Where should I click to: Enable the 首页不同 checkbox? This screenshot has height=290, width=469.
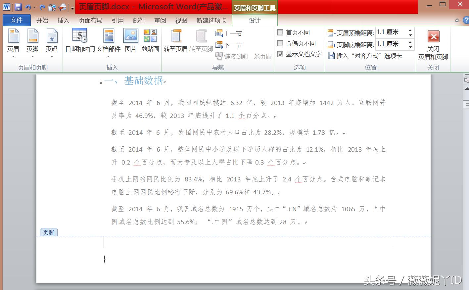point(280,32)
